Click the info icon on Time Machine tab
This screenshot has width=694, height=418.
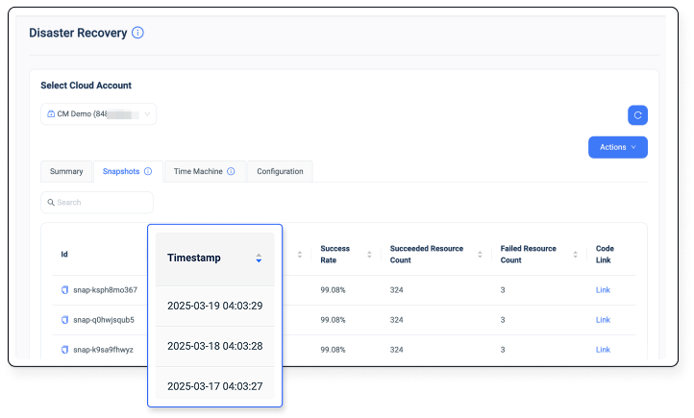coord(232,171)
